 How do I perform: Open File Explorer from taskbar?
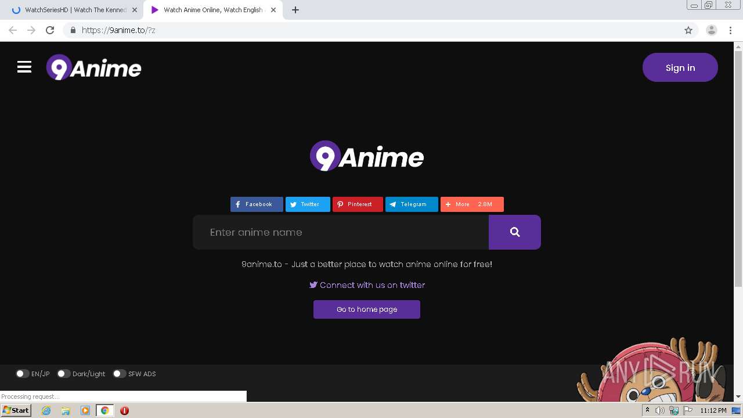(66, 410)
